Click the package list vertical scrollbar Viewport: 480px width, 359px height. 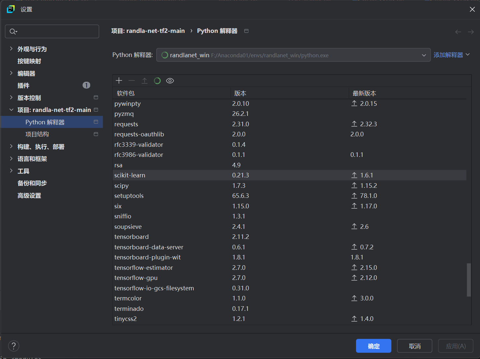click(469, 280)
